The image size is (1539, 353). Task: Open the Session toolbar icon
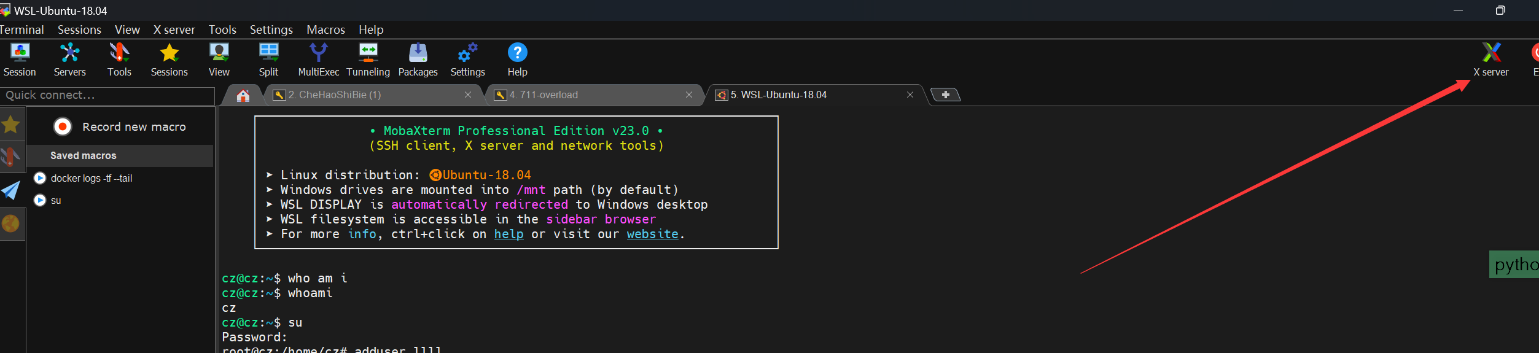tap(20, 60)
